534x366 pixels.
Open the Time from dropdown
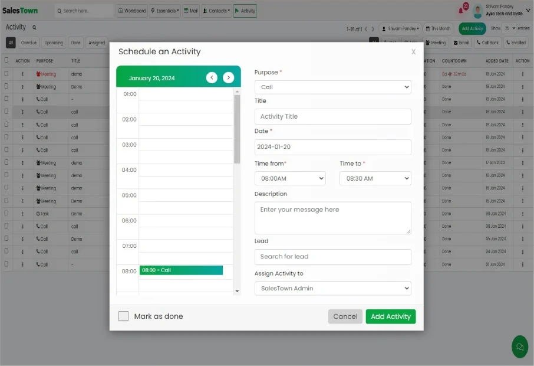[290, 178]
